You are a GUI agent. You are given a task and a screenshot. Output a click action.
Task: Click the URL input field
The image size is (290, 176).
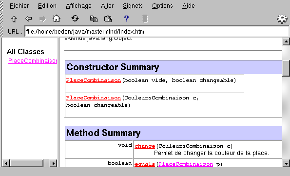156,32
